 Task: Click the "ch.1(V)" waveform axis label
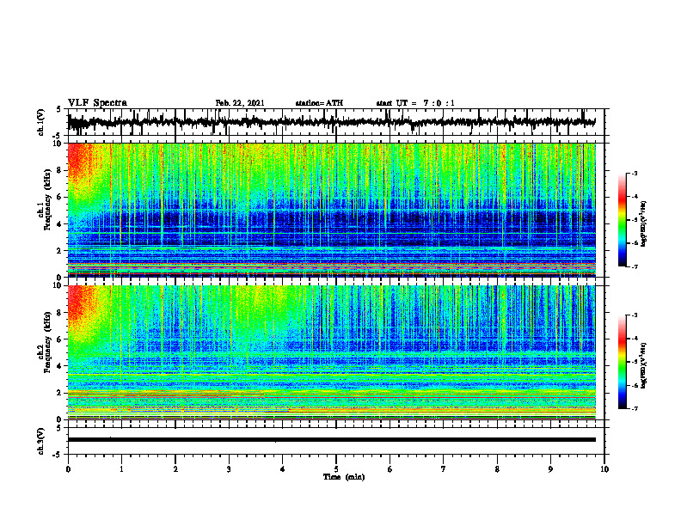pos(40,122)
